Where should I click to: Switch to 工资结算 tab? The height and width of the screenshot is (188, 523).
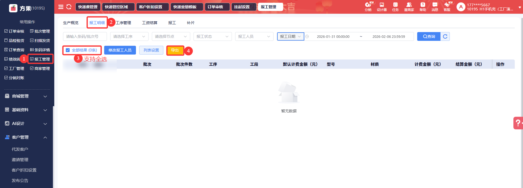click(150, 23)
